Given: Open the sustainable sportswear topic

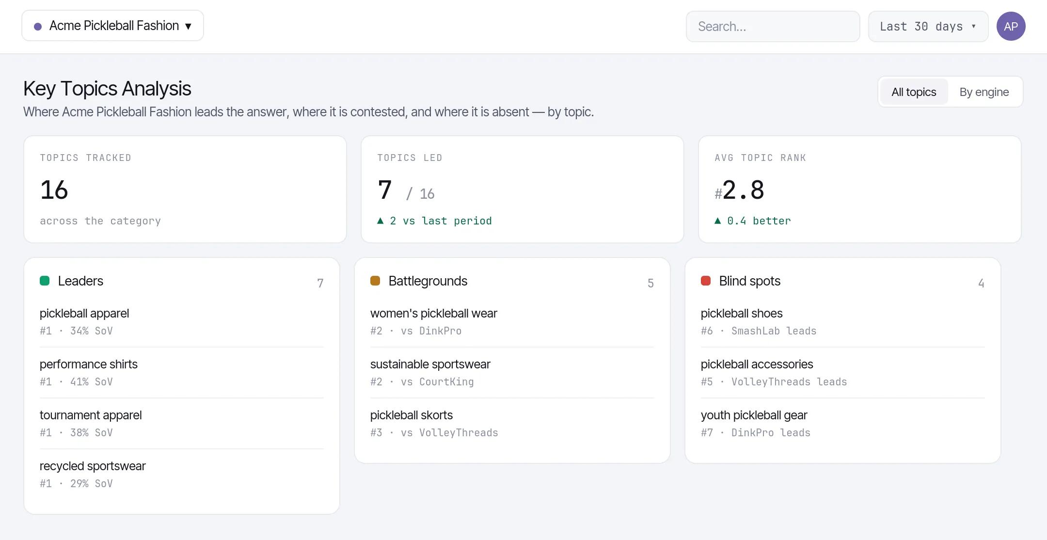Looking at the screenshot, I should [430, 365].
